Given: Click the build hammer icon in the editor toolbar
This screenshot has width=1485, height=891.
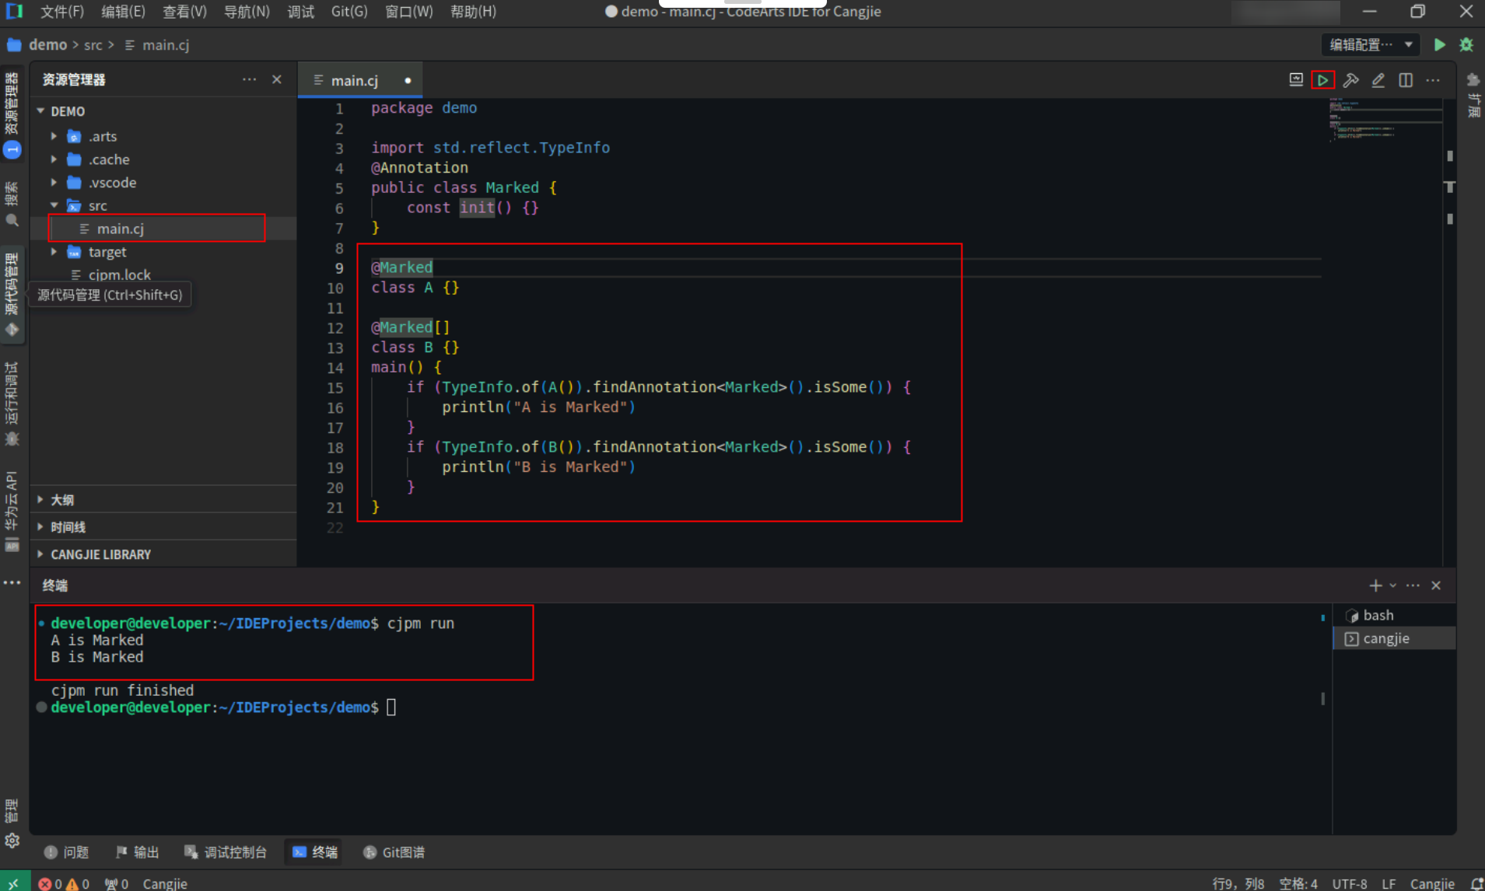Looking at the screenshot, I should coord(1350,80).
